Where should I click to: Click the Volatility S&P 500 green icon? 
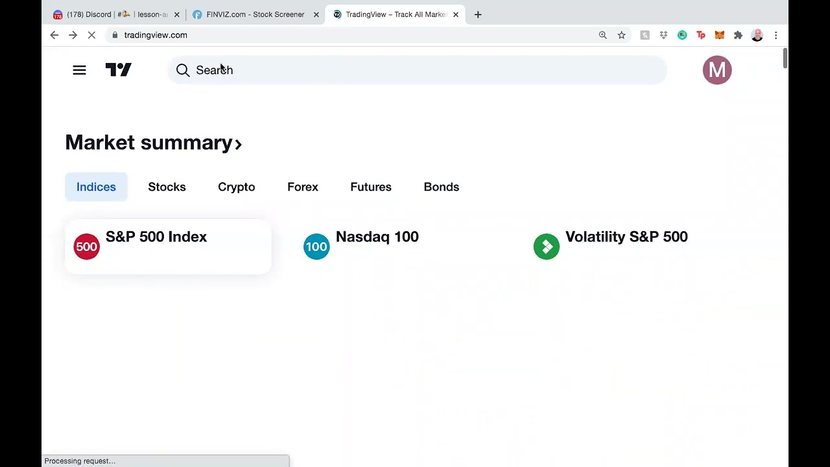[546, 246]
